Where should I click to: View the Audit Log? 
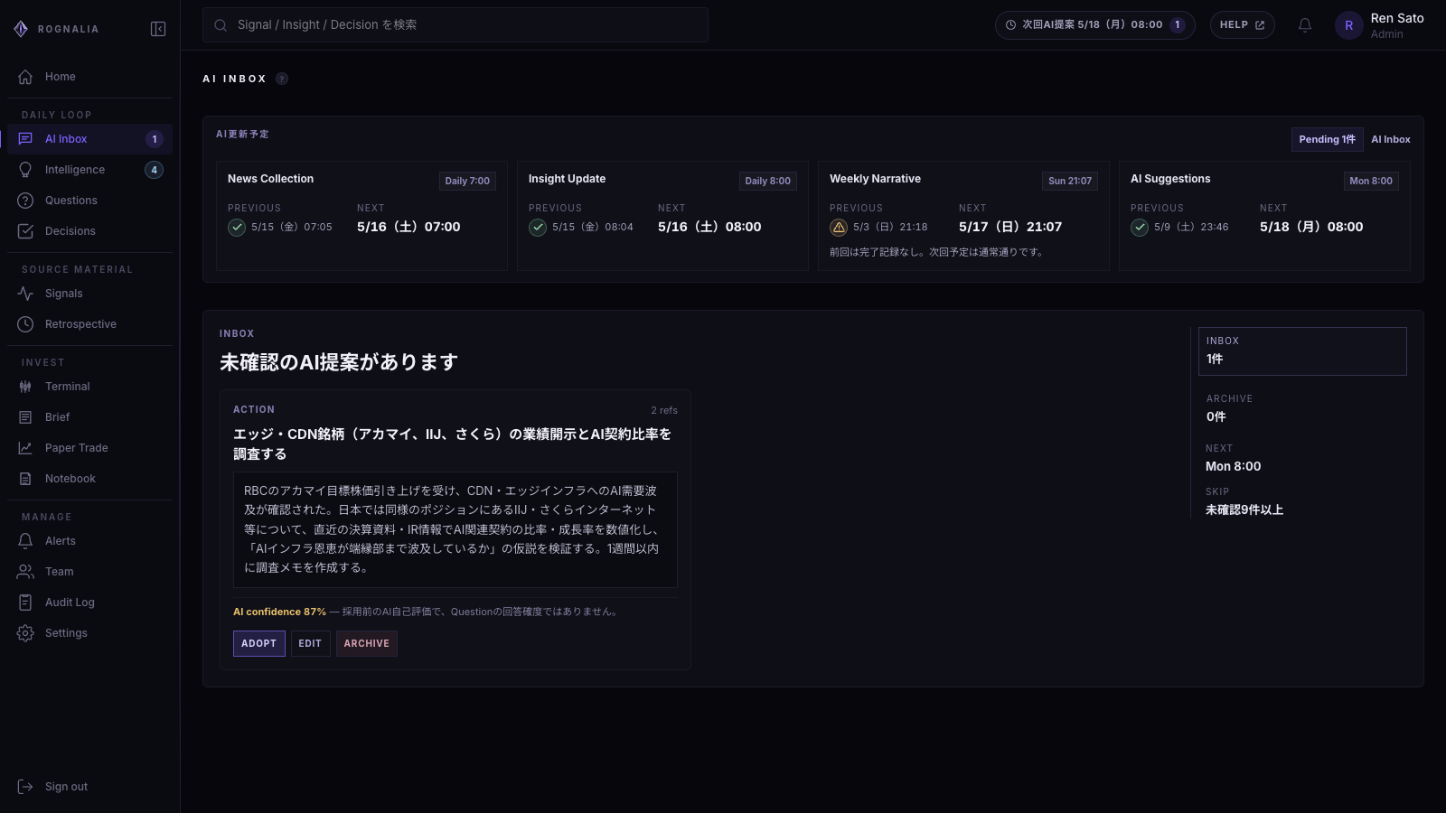coord(89,603)
